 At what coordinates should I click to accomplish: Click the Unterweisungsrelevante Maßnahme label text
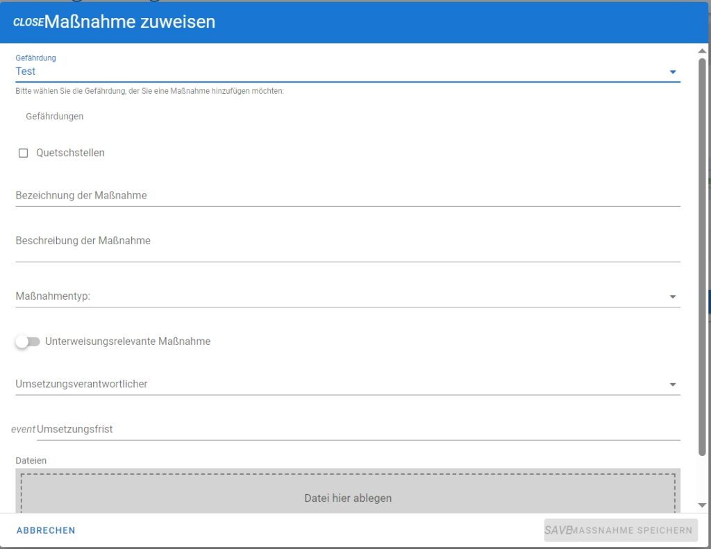tap(128, 341)
